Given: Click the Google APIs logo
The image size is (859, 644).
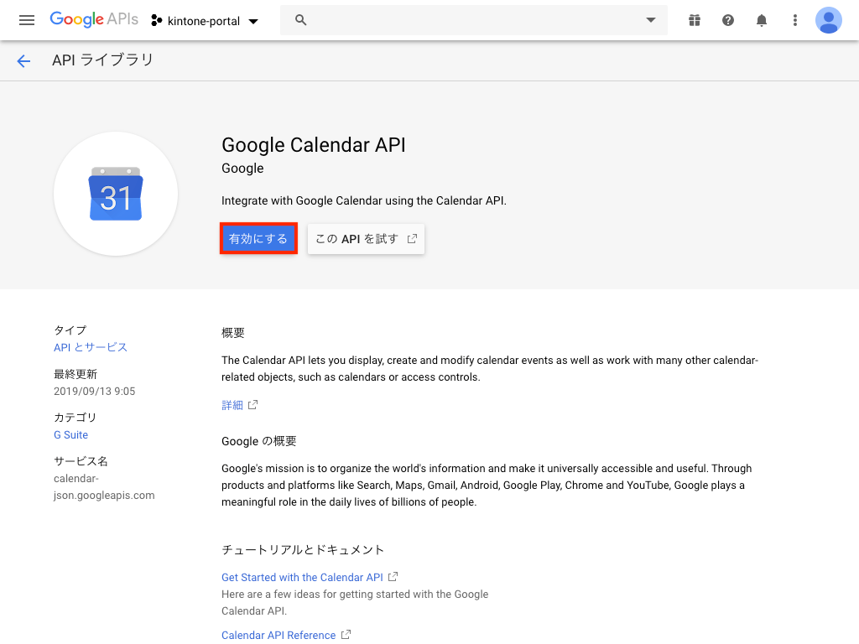Looking at the screenshot, I should tap(93, 19).
